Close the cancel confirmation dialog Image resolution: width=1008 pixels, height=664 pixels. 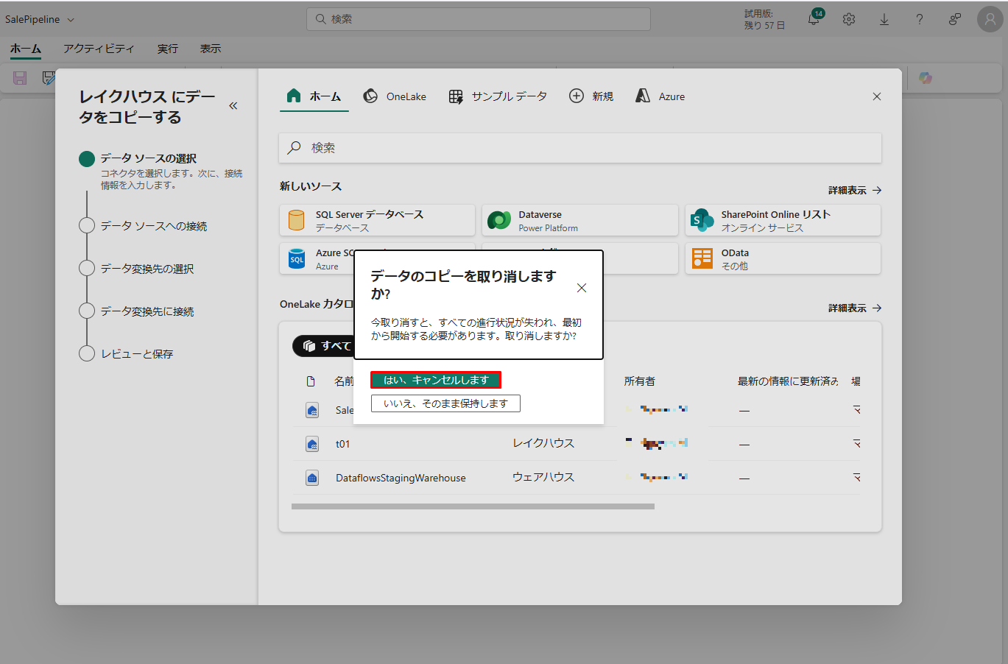tap(582, 288)
